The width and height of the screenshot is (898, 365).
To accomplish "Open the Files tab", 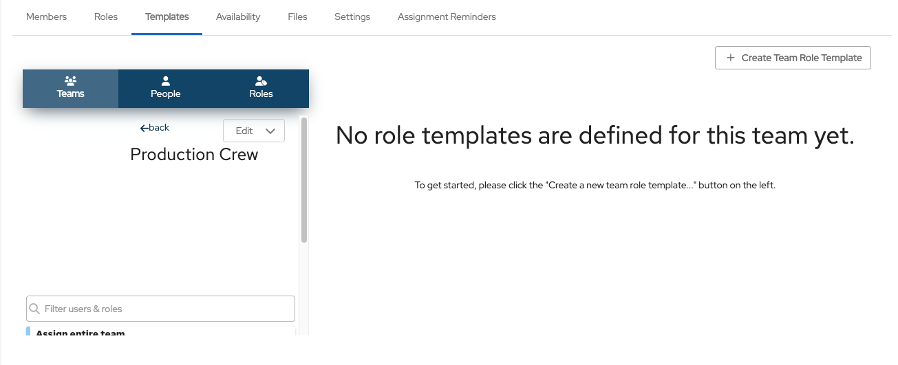I will pyautogui.click(x=297, y=16).
